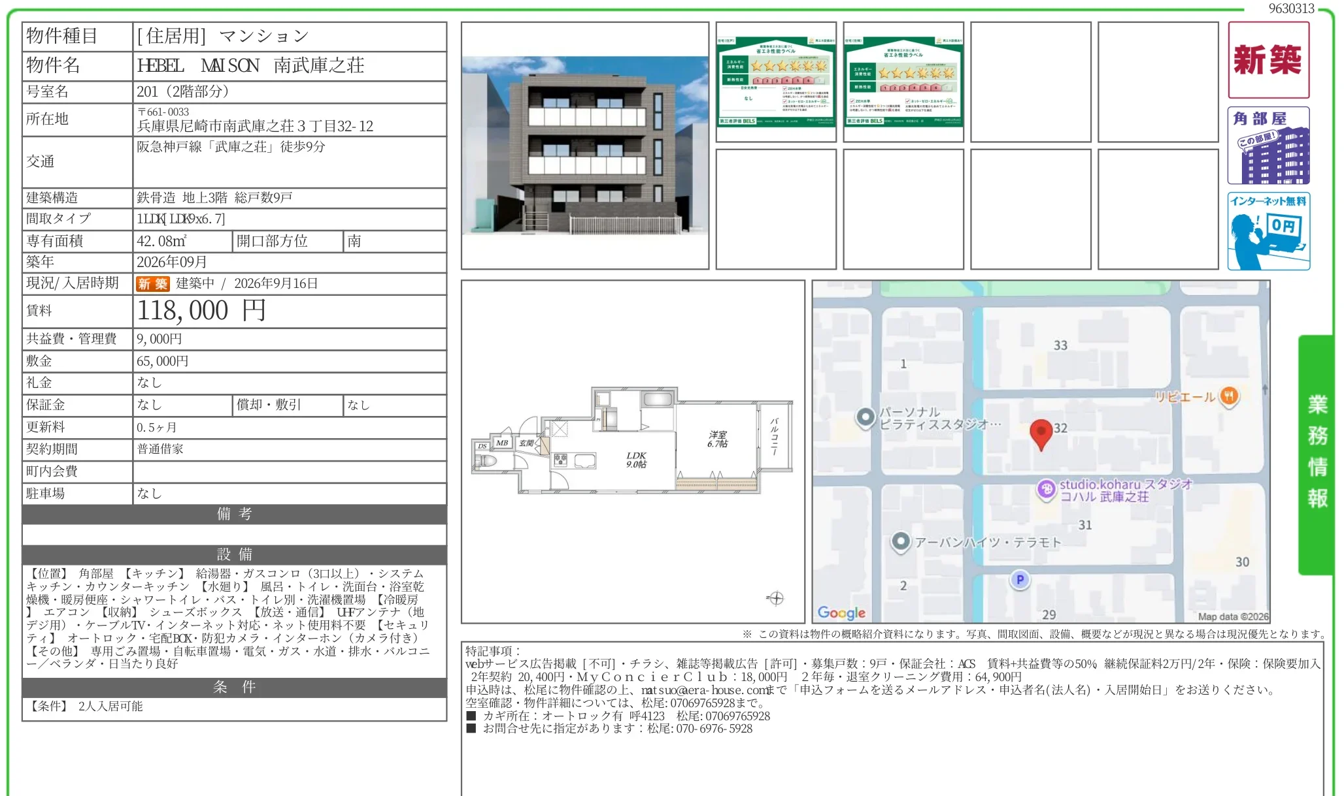Click the Map data ©2026 attribution
The height and width of the screenshot is (796, 1344).
click(1233, 616)
